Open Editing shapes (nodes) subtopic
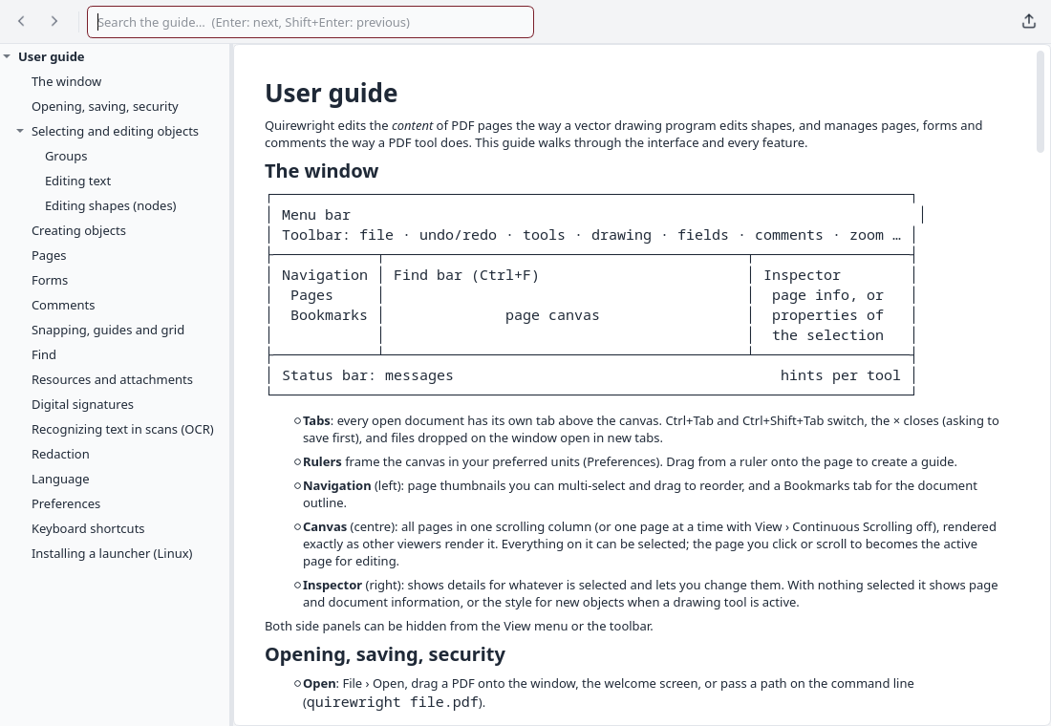Screen dimensions: 1051x726 point(111,205)
